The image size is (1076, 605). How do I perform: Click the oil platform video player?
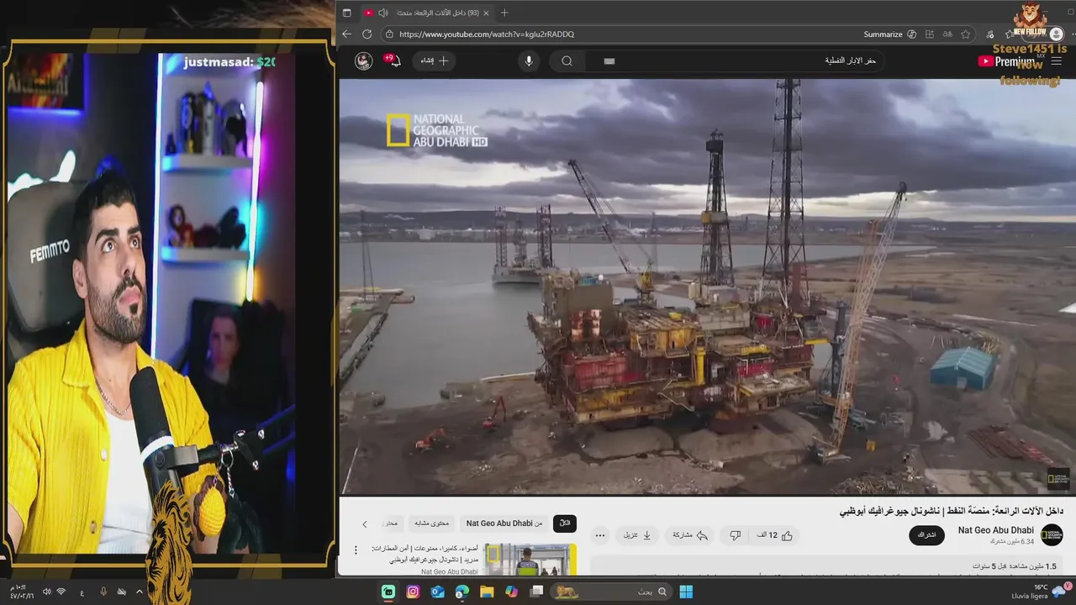706,286
